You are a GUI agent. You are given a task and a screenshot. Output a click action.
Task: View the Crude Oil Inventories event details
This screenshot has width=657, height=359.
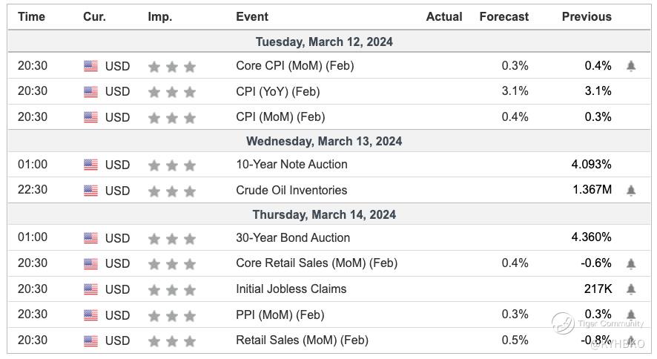(291, 190)
